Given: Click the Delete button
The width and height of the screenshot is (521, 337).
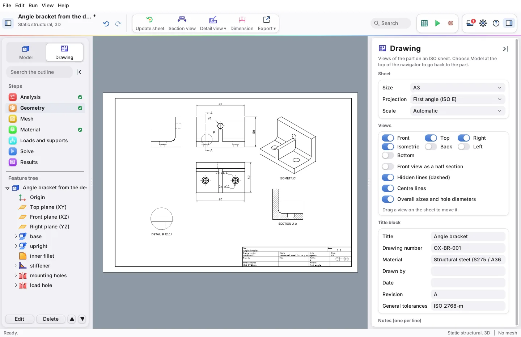Looking at the screenshot, I should click(x=51, y=319).
